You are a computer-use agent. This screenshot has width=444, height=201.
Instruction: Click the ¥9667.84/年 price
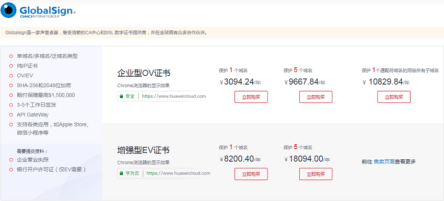point(305,82)
